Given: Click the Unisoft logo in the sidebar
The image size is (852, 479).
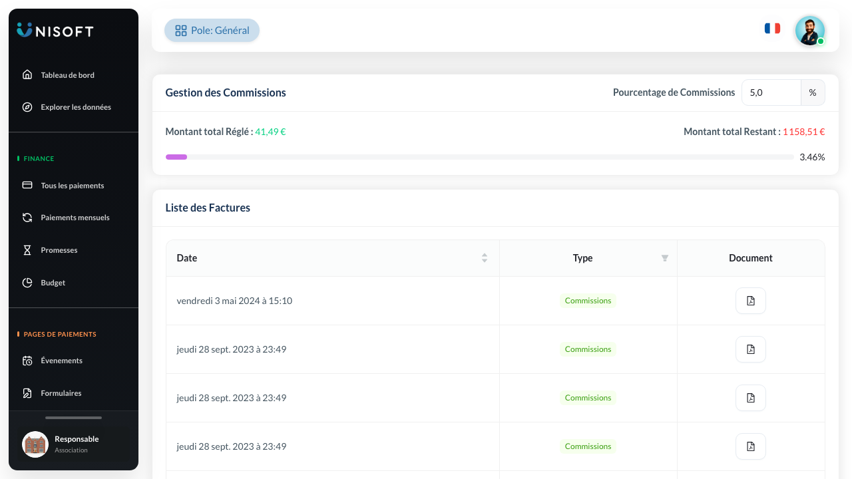Looking at the screenshot, I should (55, 30).
